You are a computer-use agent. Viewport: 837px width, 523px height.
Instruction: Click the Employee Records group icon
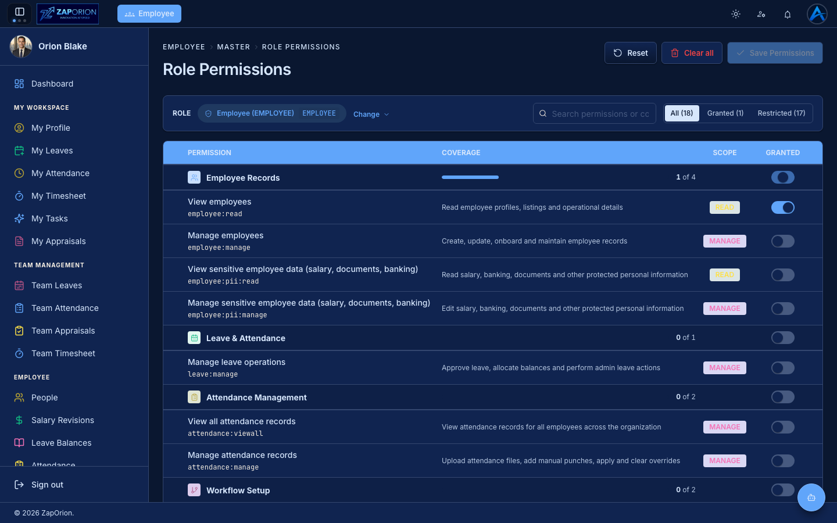coord(194,177)
